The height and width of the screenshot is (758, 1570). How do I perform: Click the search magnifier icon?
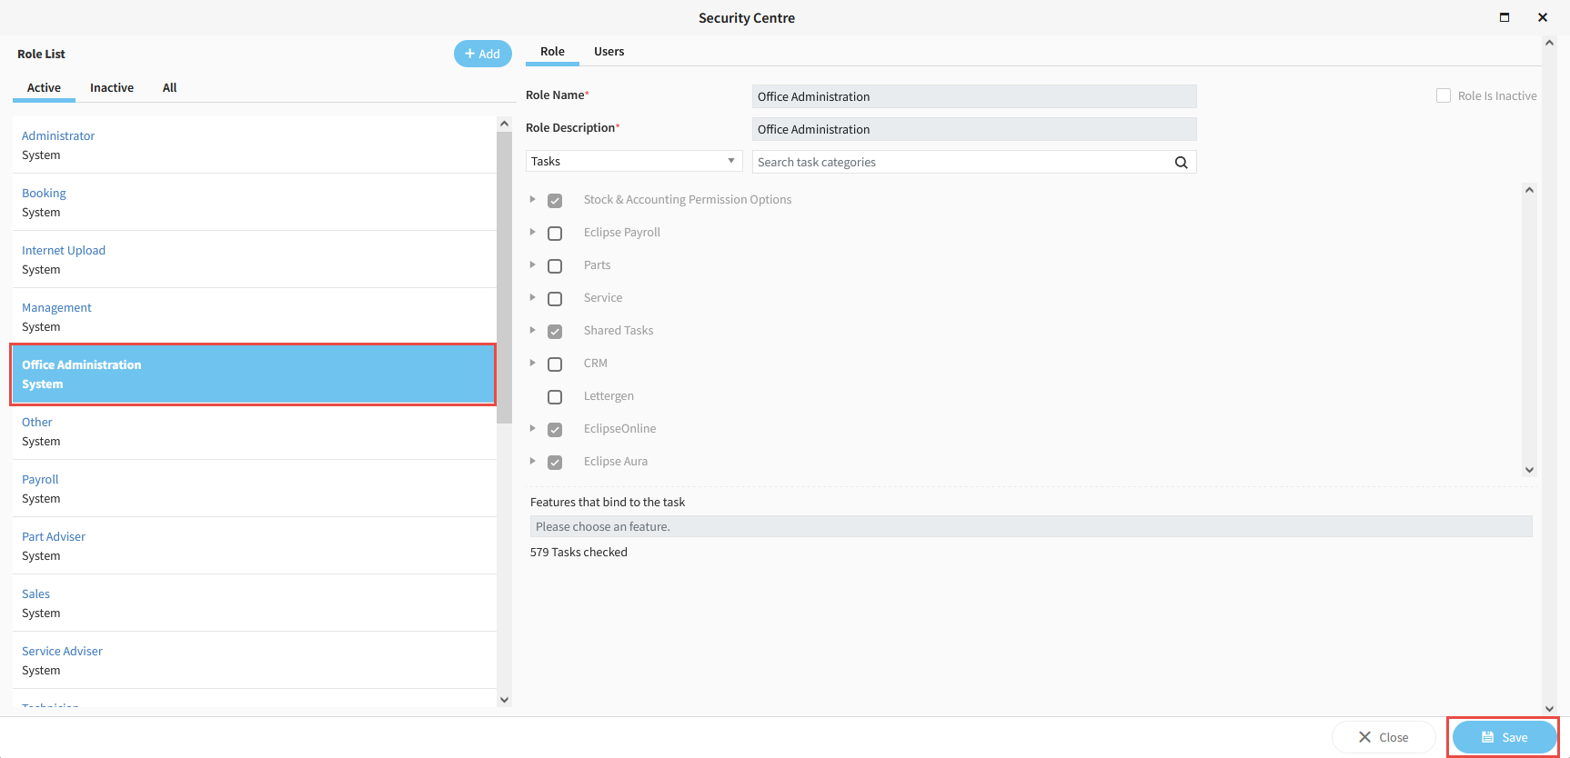point(1181,163)
